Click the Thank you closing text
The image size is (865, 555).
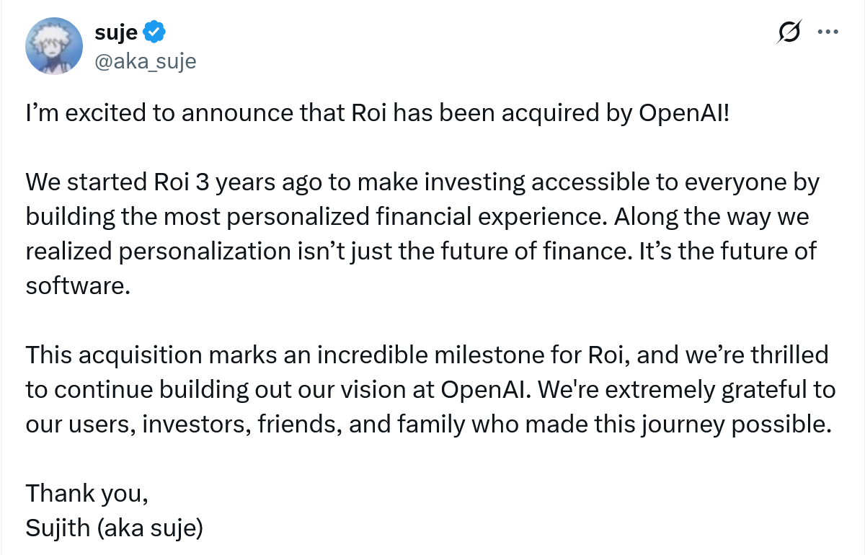coord(85,494)
